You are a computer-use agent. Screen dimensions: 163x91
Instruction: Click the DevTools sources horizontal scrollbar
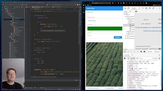(x=143, y=46)
